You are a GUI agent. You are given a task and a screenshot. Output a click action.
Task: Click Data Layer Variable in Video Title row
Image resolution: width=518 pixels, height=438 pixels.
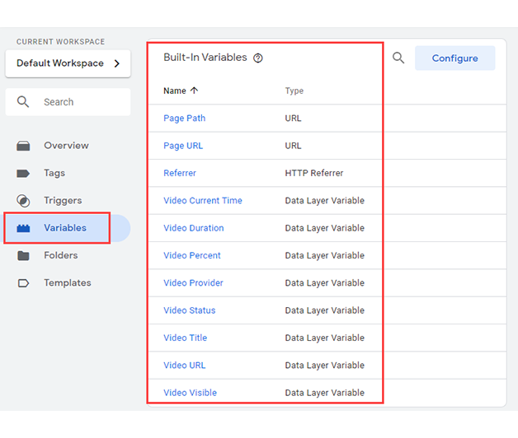325,338
